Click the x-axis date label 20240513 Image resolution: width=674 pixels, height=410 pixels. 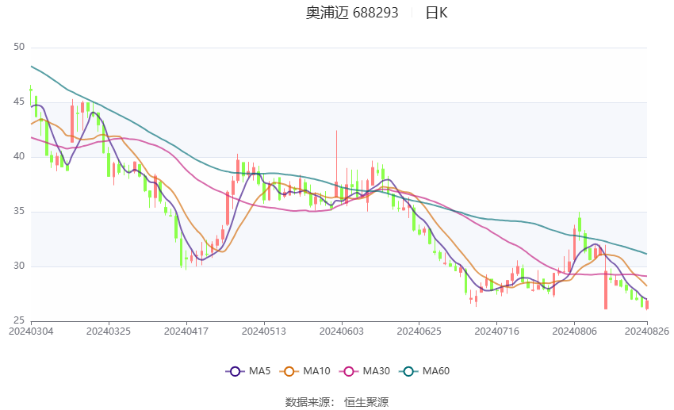pos(264,331)
